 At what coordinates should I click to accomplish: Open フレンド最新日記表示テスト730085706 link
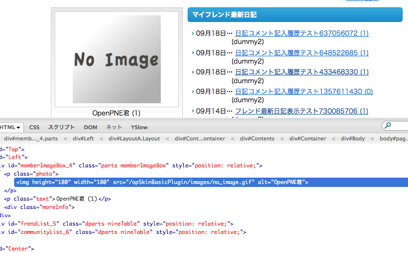pyautogui.click(x=301, y=111)
